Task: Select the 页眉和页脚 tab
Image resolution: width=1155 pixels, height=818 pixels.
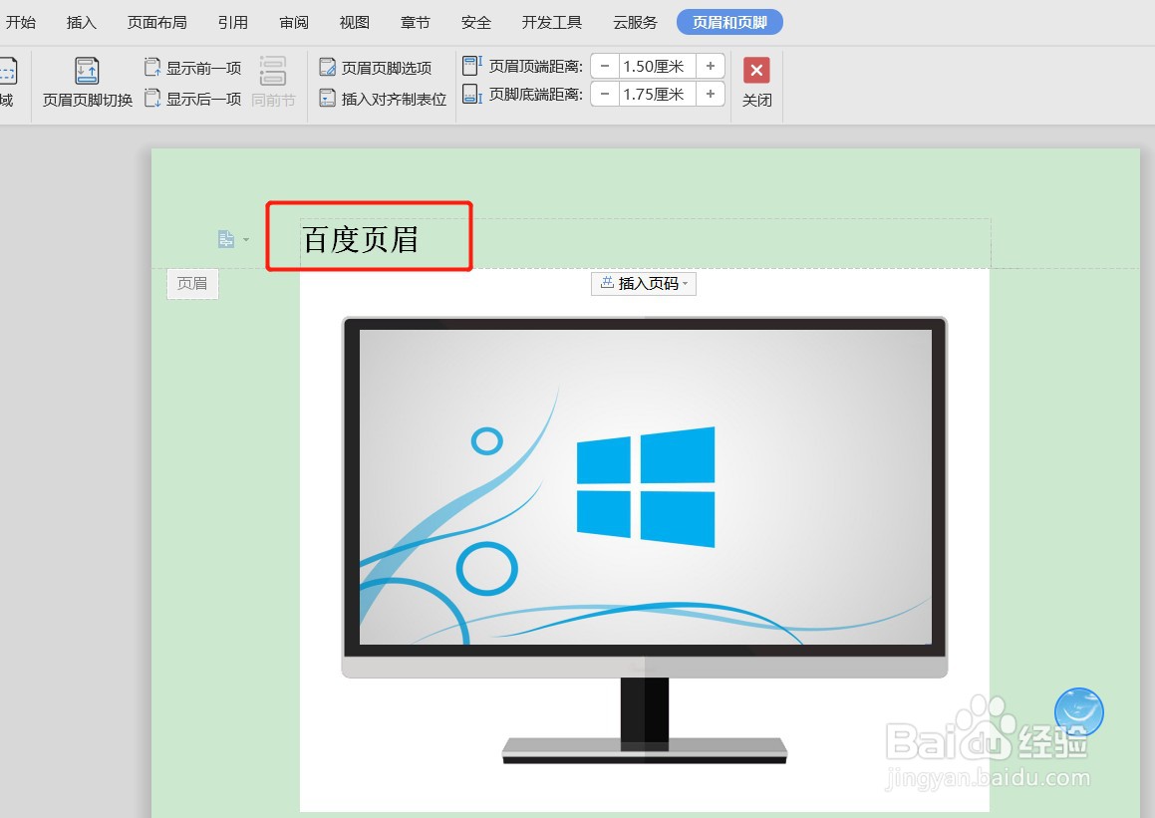Action: [x=729, y=22]
